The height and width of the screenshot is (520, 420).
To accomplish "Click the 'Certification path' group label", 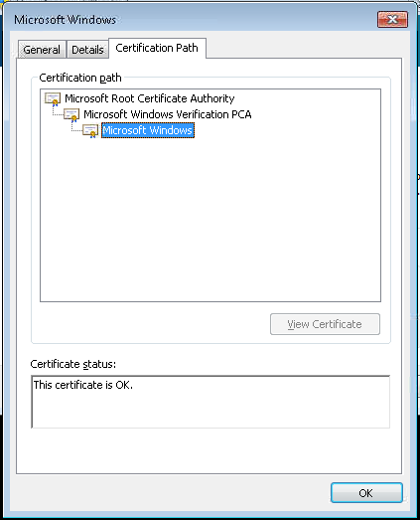I will [x=80, y=78].
